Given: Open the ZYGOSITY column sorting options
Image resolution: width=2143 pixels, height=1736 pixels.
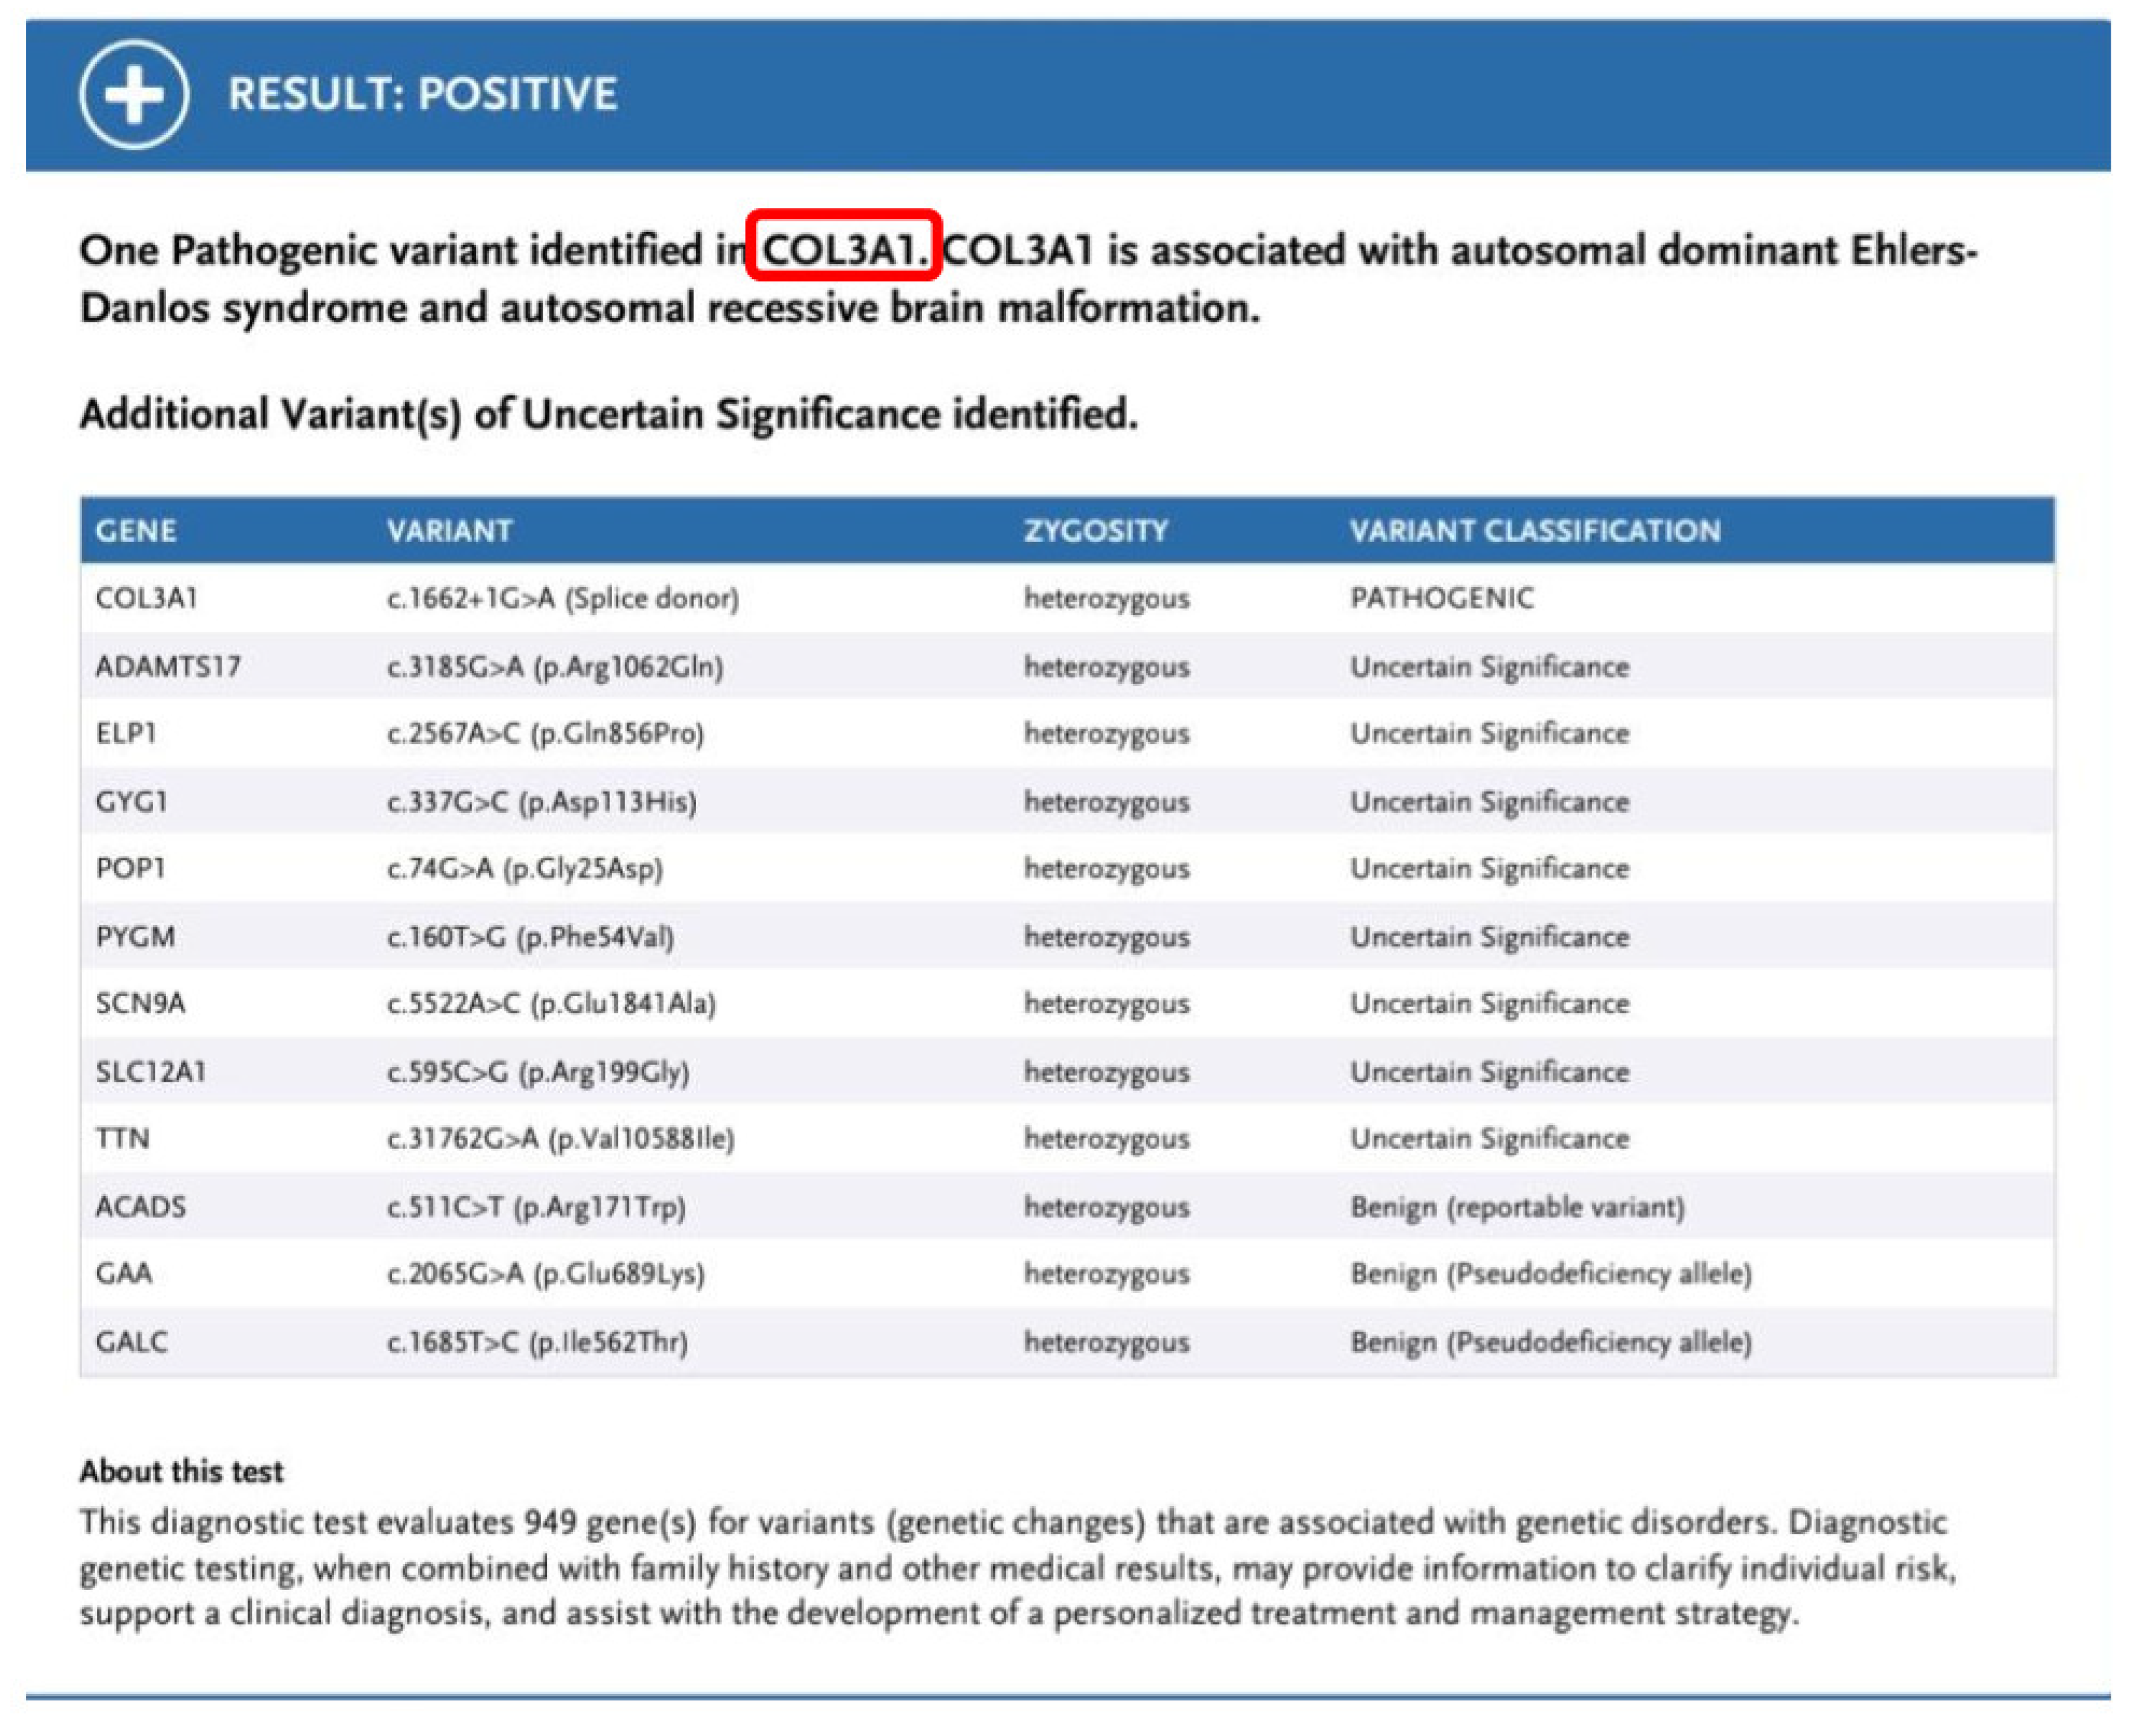Looking at the screenshot, I should 1096,531.
